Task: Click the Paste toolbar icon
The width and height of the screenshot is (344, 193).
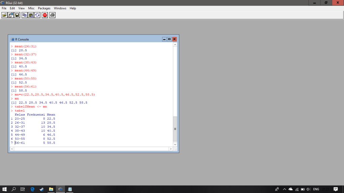Action: click(31, 15)
